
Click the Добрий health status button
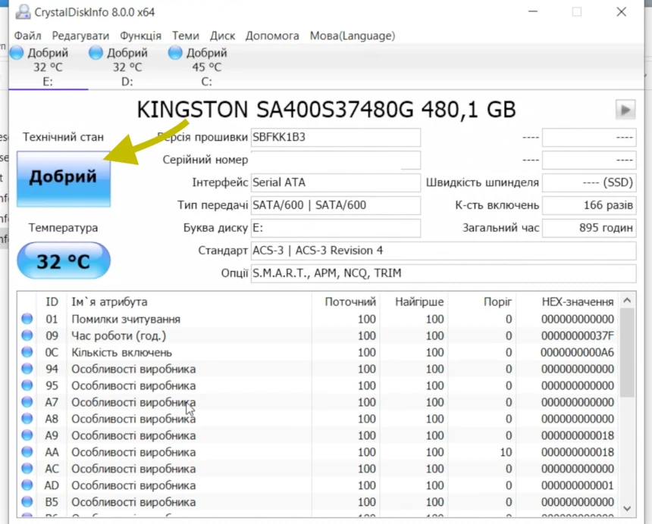(64, 179)
